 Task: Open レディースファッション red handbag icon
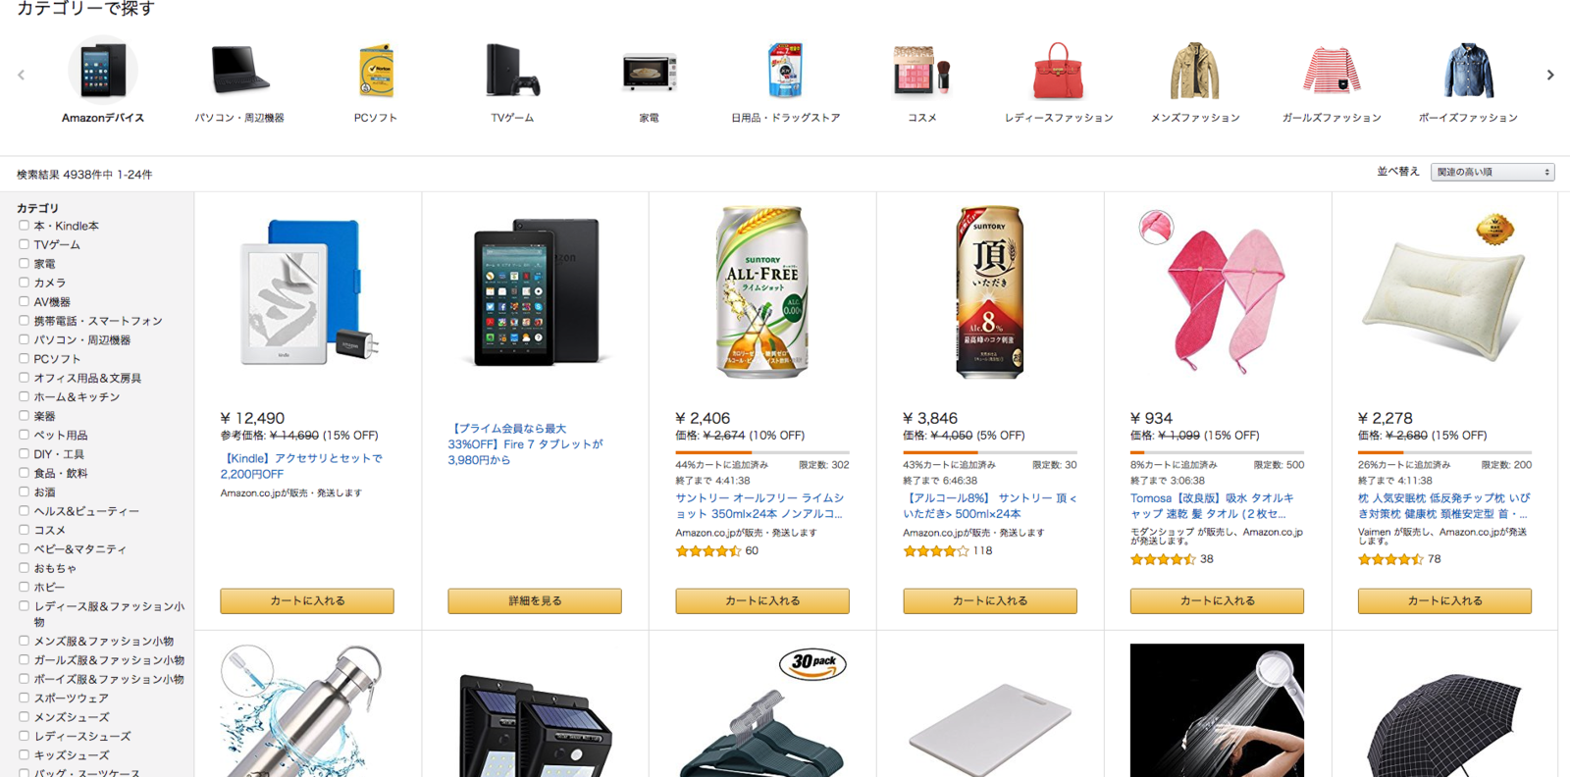(x=1058, y=71)
